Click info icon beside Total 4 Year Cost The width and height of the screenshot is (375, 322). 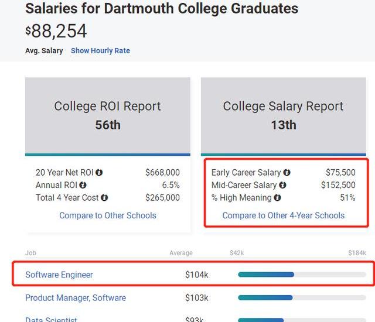tap(104, 198)
